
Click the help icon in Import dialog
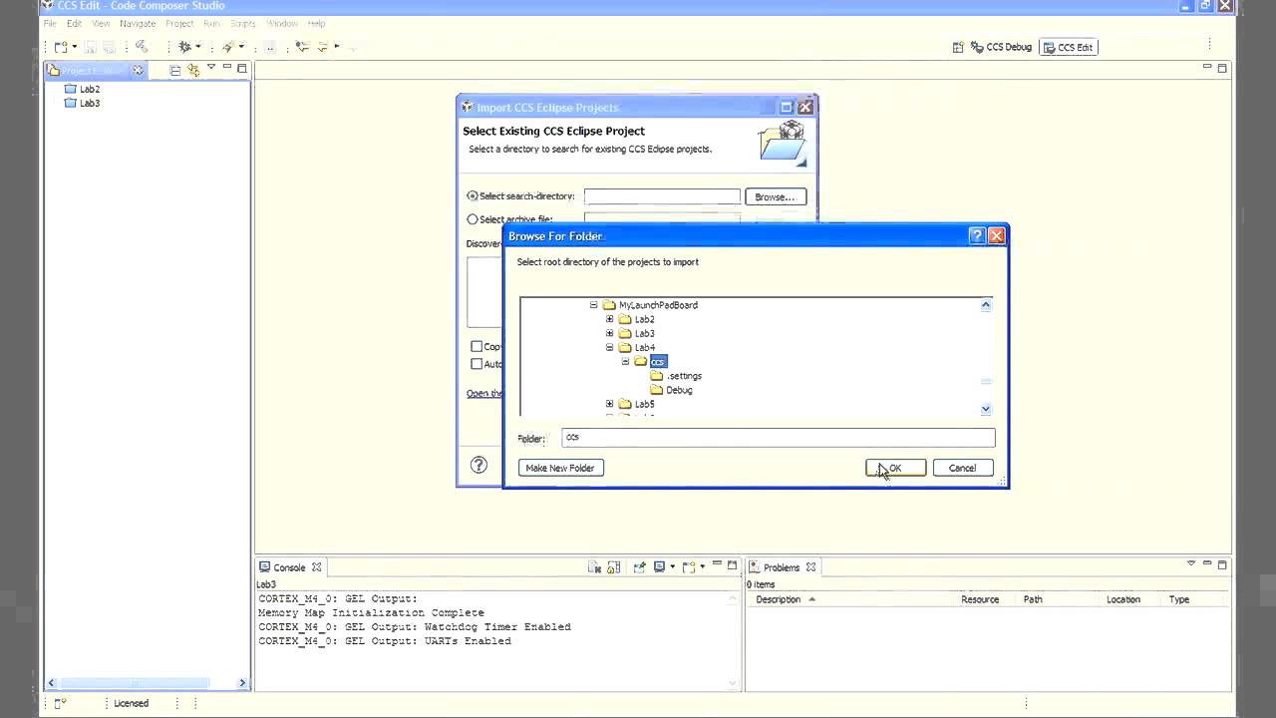[479, 465]
